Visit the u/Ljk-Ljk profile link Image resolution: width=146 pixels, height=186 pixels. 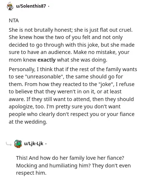(34, 144)
